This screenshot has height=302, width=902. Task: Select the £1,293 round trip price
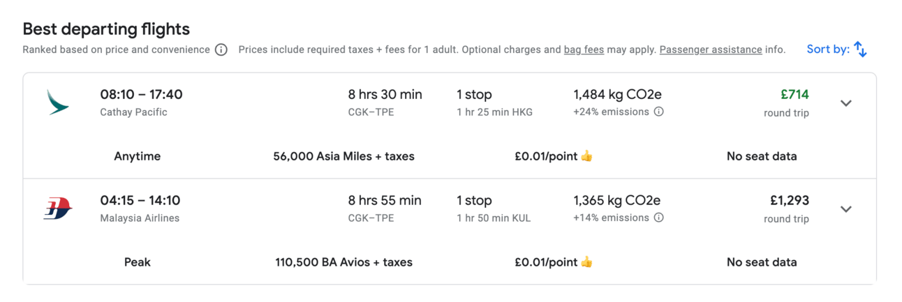[789, 201]
